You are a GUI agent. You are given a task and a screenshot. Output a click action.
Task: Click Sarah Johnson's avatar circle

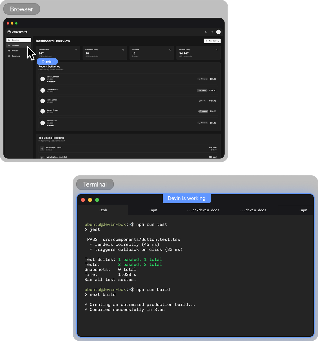[43, 79]
